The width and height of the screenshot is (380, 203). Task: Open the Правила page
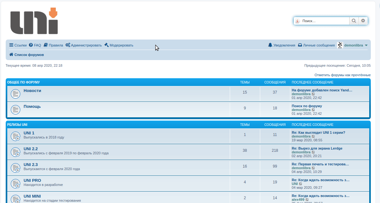coord(53,45)
